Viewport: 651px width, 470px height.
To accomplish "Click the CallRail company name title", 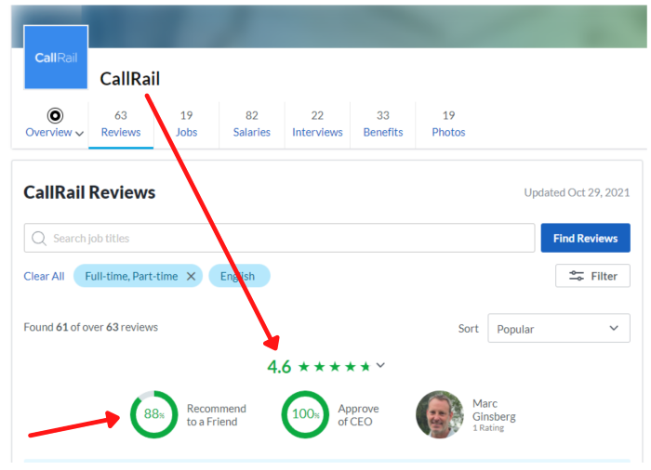I will [130, 79].
